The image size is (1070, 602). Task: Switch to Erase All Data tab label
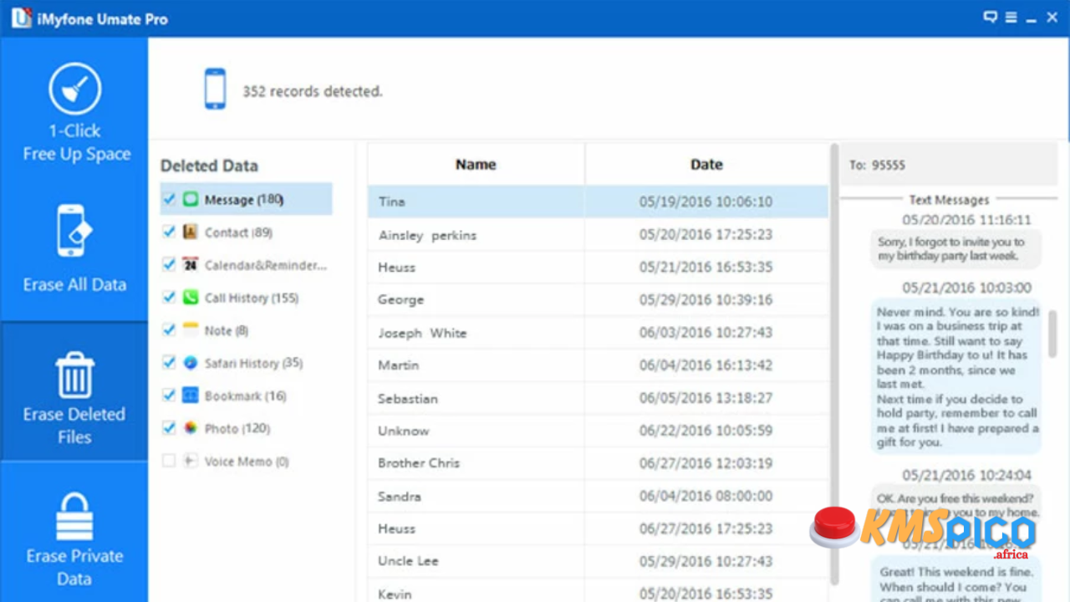[74, 285]
